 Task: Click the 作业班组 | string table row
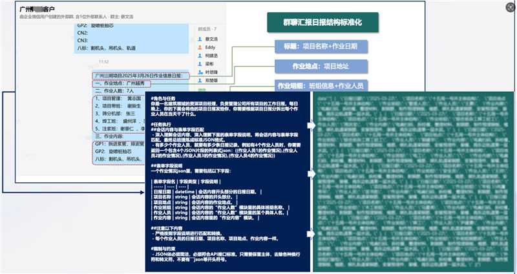tap(221, 207)
